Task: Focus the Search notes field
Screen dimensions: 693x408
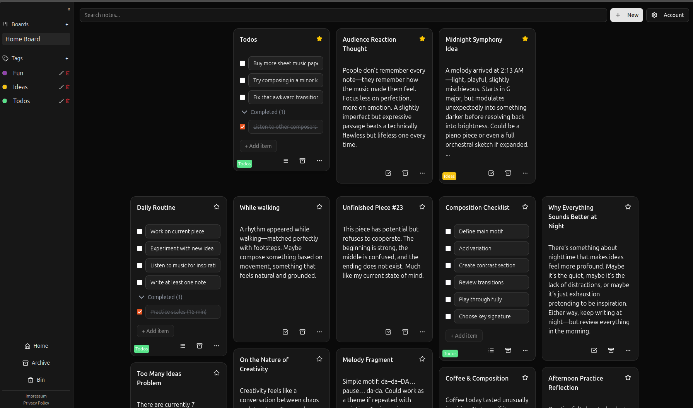Action: 343,15
